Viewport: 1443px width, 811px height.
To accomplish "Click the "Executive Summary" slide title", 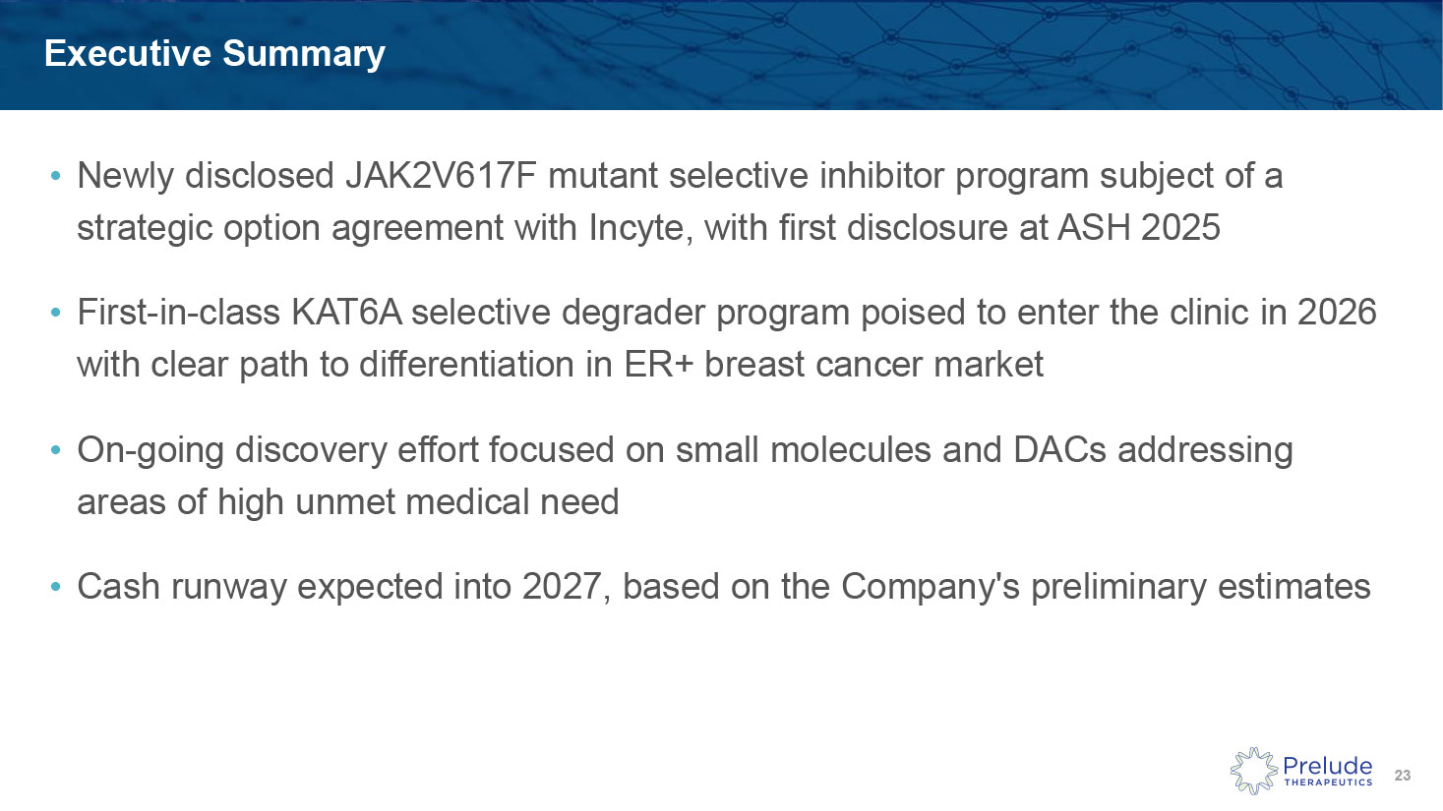I will 214,53.
